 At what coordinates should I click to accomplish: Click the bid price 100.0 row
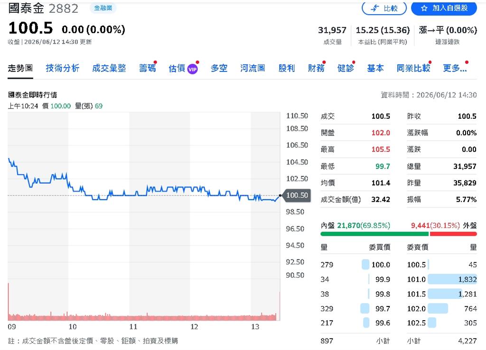pos(355,265)
